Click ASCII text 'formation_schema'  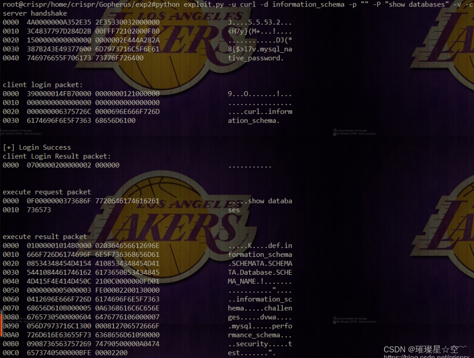(260, 255)
